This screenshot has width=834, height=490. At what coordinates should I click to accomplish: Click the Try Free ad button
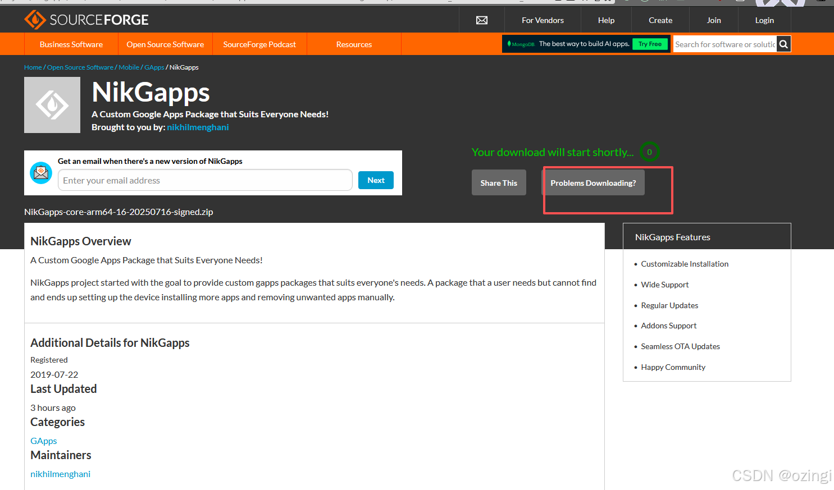(x=650, y=44)
